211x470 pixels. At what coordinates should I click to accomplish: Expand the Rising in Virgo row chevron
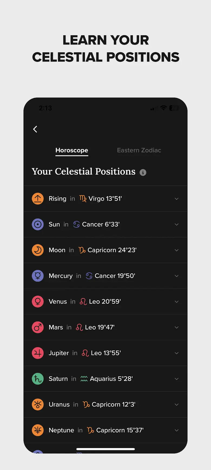tap(177, 199)
